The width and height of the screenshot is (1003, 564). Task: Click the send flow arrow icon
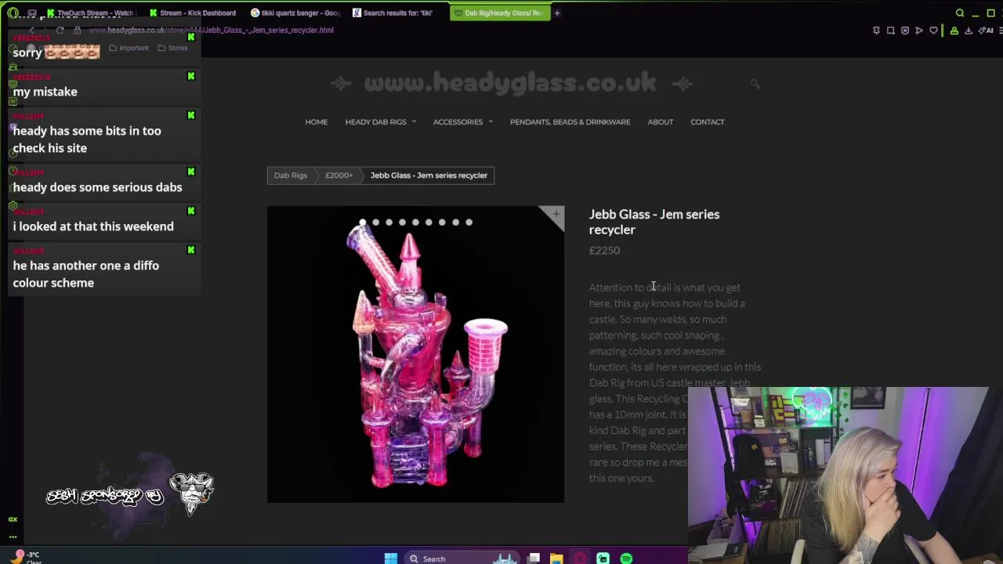click(x=919, y=31)
